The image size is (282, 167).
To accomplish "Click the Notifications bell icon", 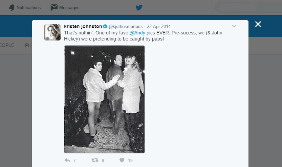I will point(12,7).
